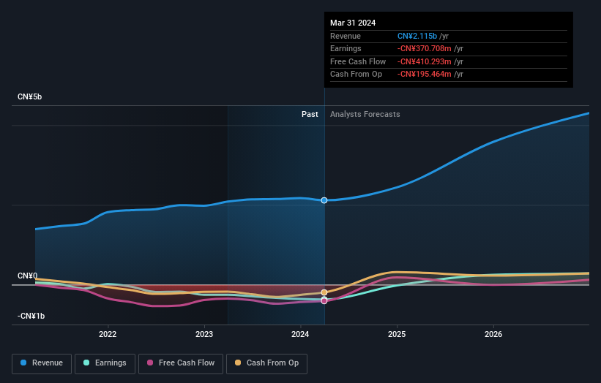Click the -CN¥1b y-axis label
The width and height of the screenshot is (601, 383).
tap(31, 316)
